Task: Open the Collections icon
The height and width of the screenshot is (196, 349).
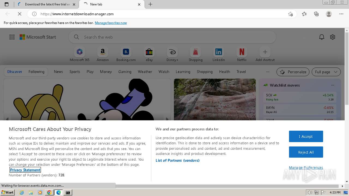Action: 316,14
